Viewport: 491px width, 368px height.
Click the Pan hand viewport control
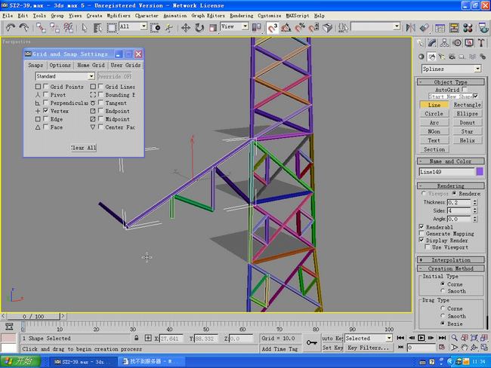pos(464,347)
